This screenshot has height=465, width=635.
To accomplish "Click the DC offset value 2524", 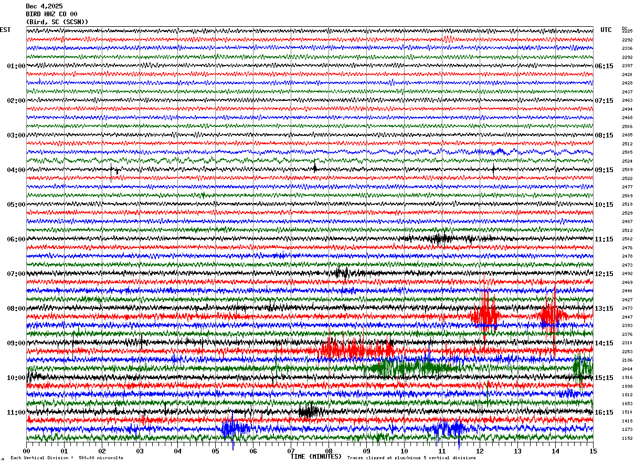I will pyautogui.click(x=627, y=161).
